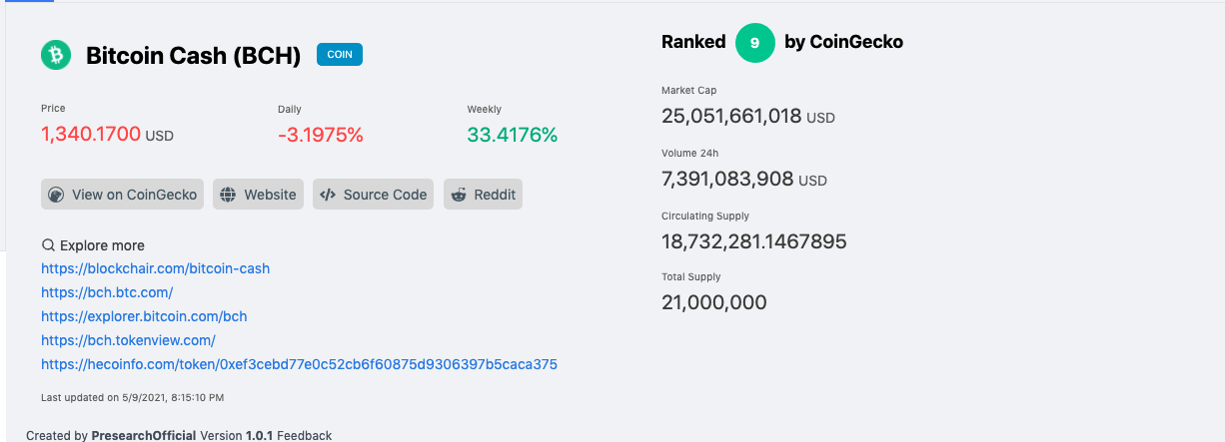
Task: Open the Source Code button
Action: click(374, 195)
